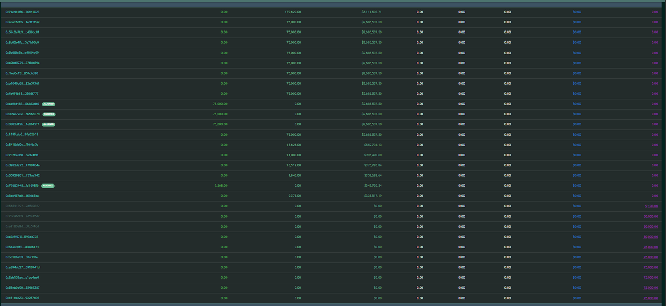Open address 0x0883d12b...1e8b12f7
The width and height of the screenshot is (666, 306).
(22, 124)
